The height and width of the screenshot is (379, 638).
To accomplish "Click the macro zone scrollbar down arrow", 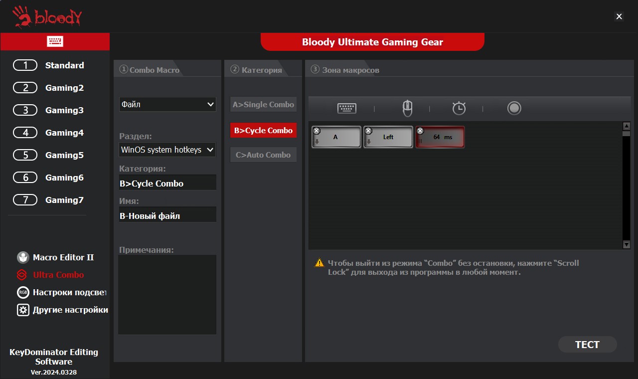I will click(627, 244).
